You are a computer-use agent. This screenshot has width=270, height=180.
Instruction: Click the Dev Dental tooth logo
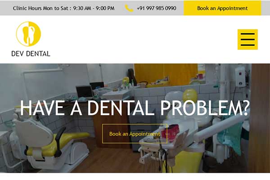point(29,34)
